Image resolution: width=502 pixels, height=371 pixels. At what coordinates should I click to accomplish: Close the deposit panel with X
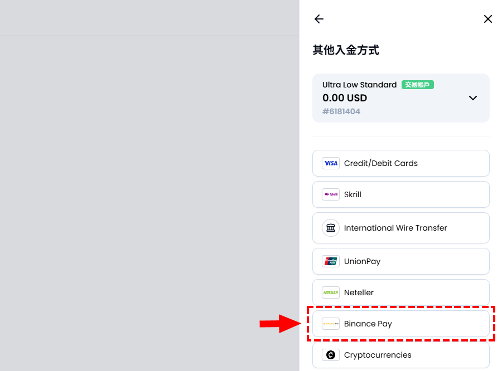[x=487, y=19]
